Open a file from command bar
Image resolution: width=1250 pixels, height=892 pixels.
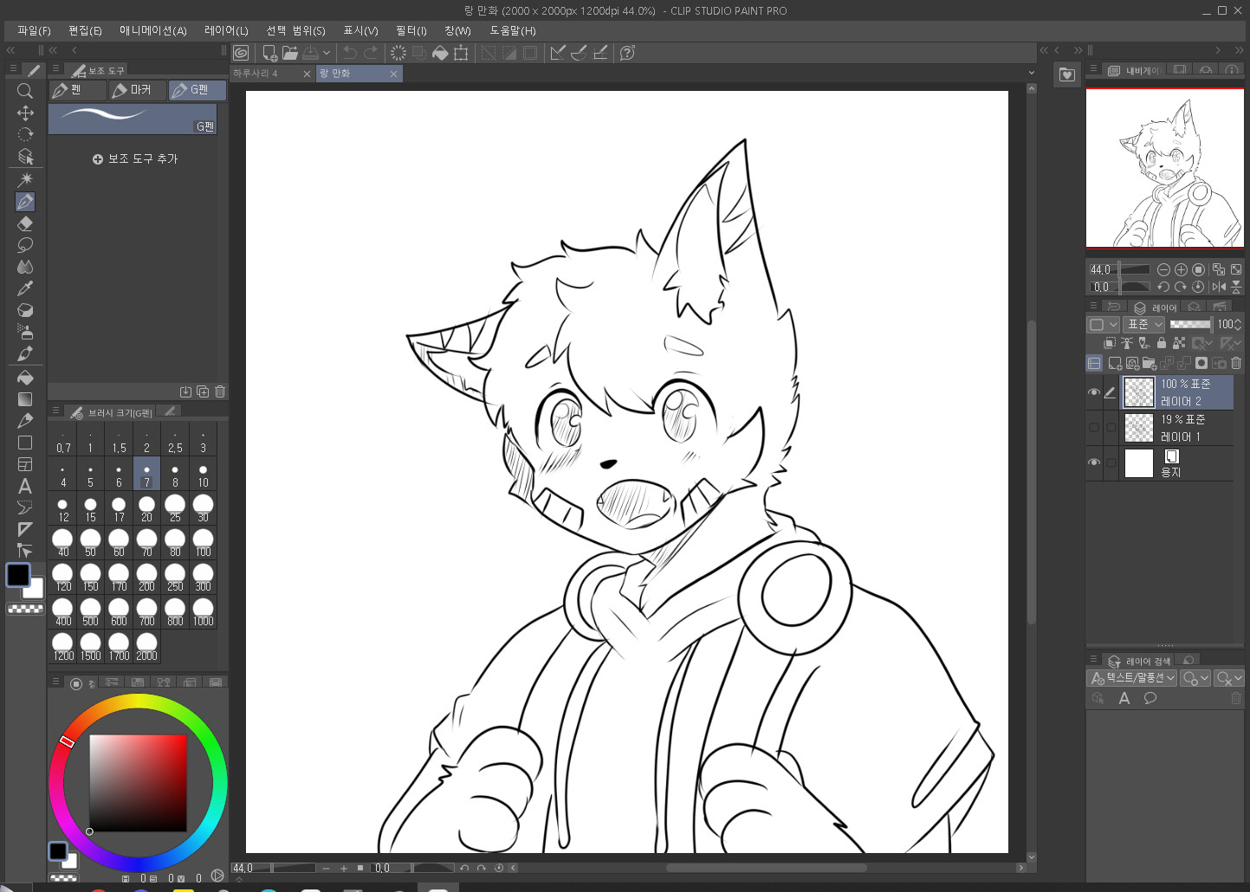[290, 53]
